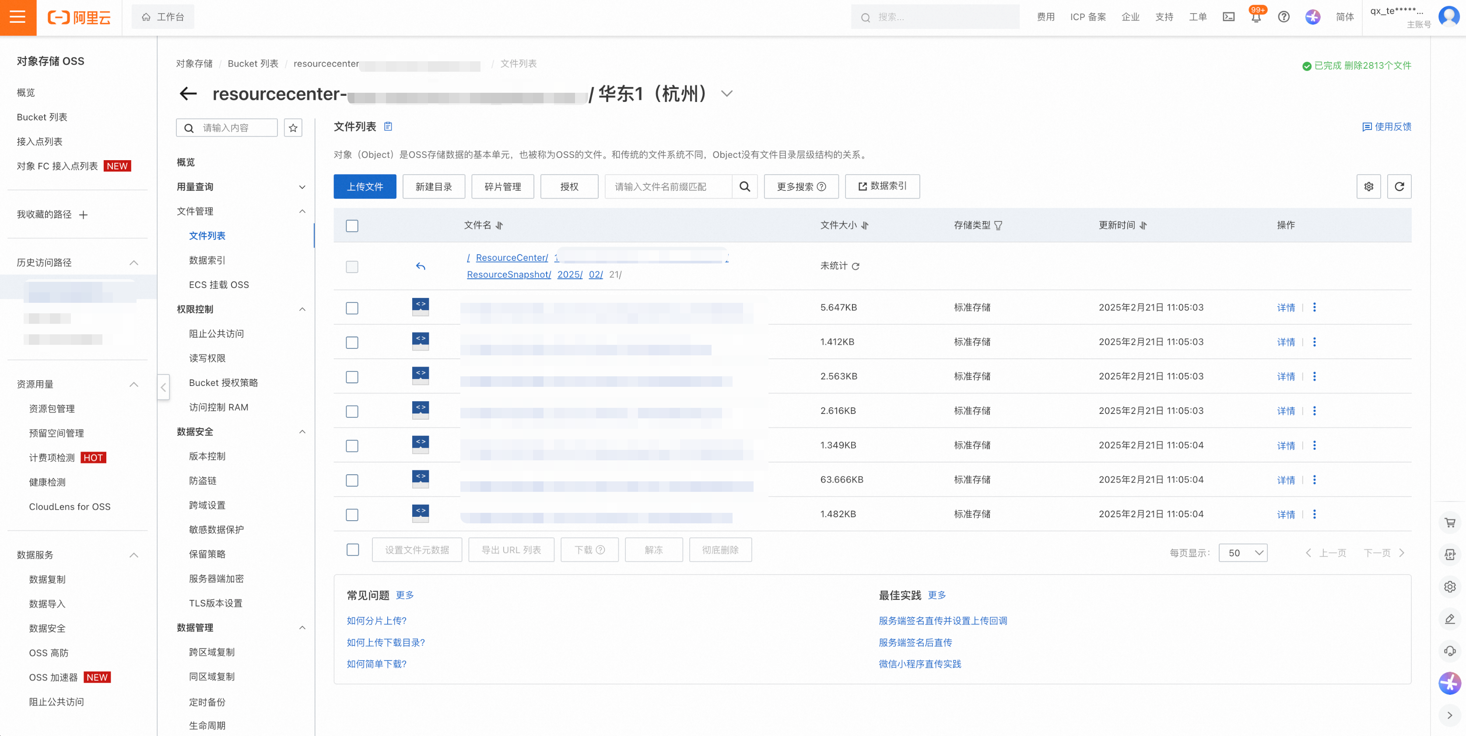The height and width of the screenshot is (736, 1466).
Task: Click the 上传文件 button
Action: point(365,187)
